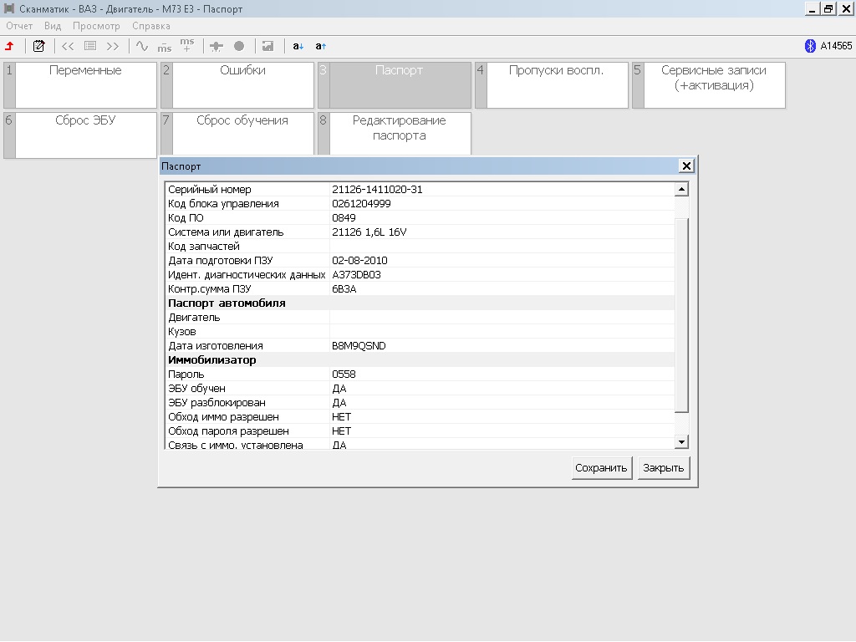The width and height of the screenshot is (856, 642).
Task: Click the scrollbar down arrow in Паспорт list
Action: pyautogui.click(x=681, y=441)
